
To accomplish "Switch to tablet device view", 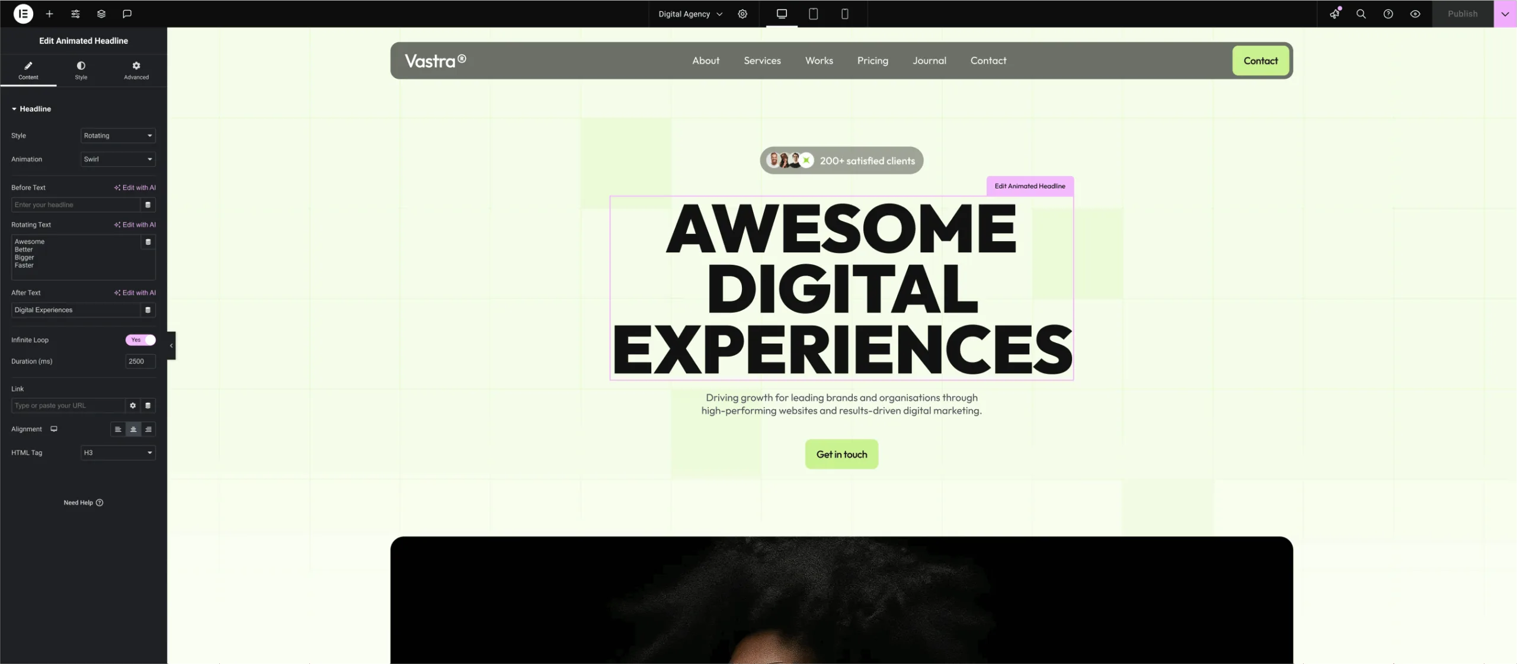I will 813,14.
